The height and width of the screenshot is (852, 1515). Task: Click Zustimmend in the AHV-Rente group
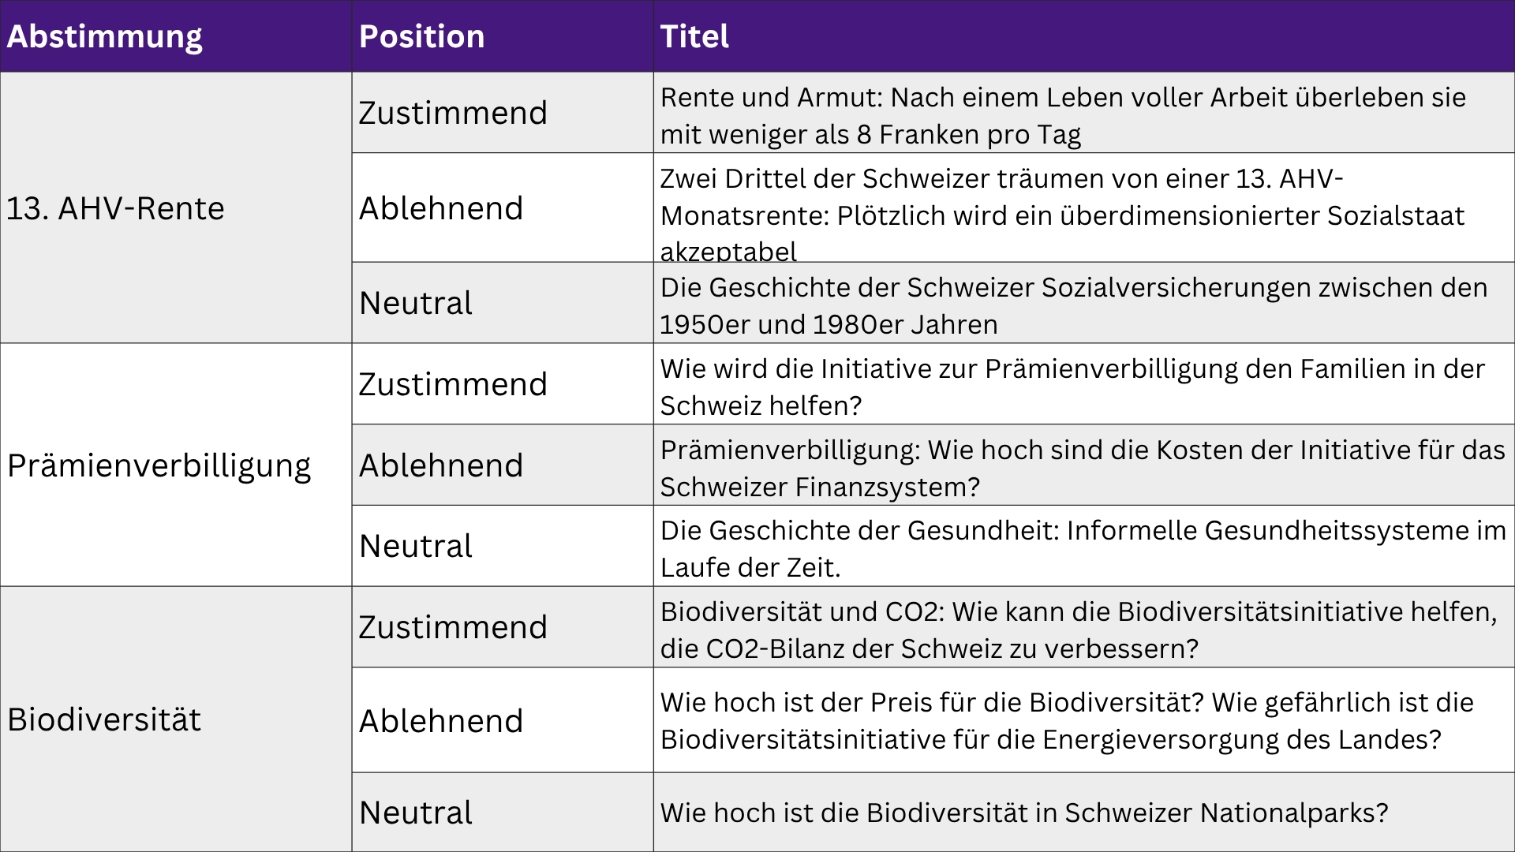point(453,113)
